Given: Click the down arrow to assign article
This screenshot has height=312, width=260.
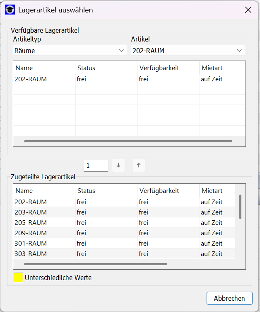Looking at the screenshot, I should click(x=118, y=165).
